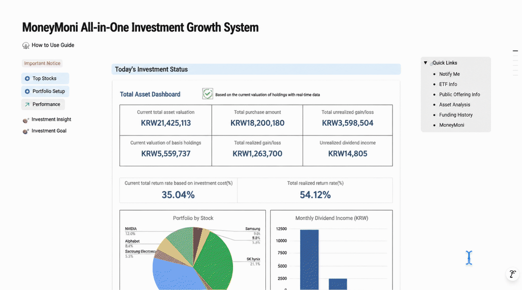
Task: Open the ETF Info quick link
Action: (x=448, y=84)
